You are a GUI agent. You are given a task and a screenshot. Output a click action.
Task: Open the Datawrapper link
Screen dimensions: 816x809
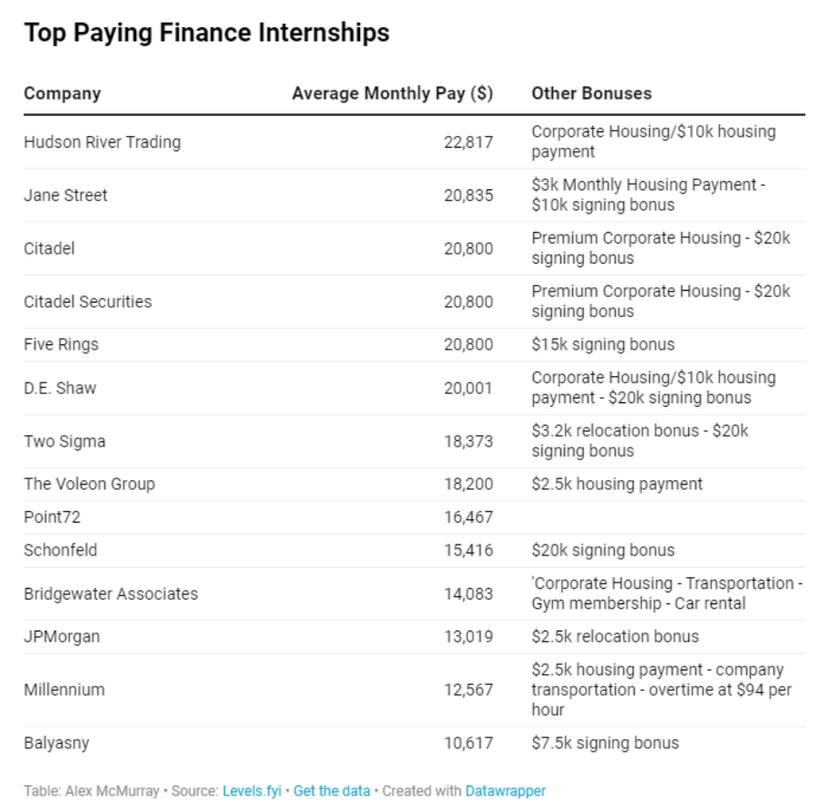pyautogui.click(x=505, y=791)
